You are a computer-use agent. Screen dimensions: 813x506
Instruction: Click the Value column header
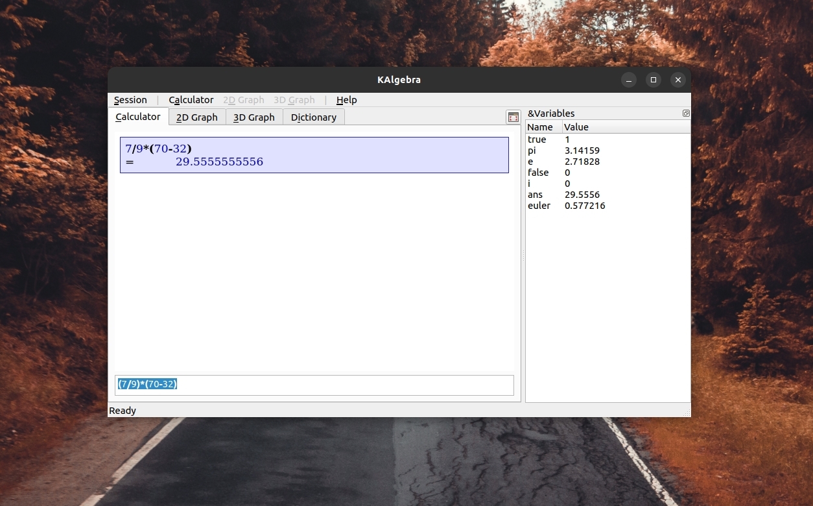576,127
